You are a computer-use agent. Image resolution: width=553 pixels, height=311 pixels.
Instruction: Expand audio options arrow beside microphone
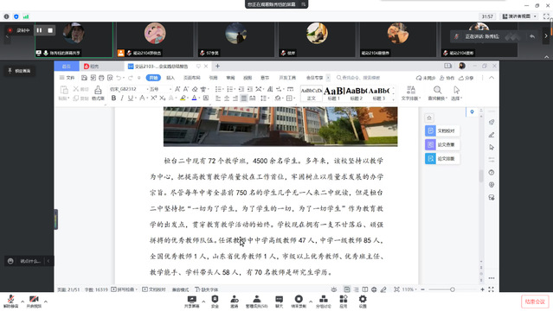(x=23, y=301)
